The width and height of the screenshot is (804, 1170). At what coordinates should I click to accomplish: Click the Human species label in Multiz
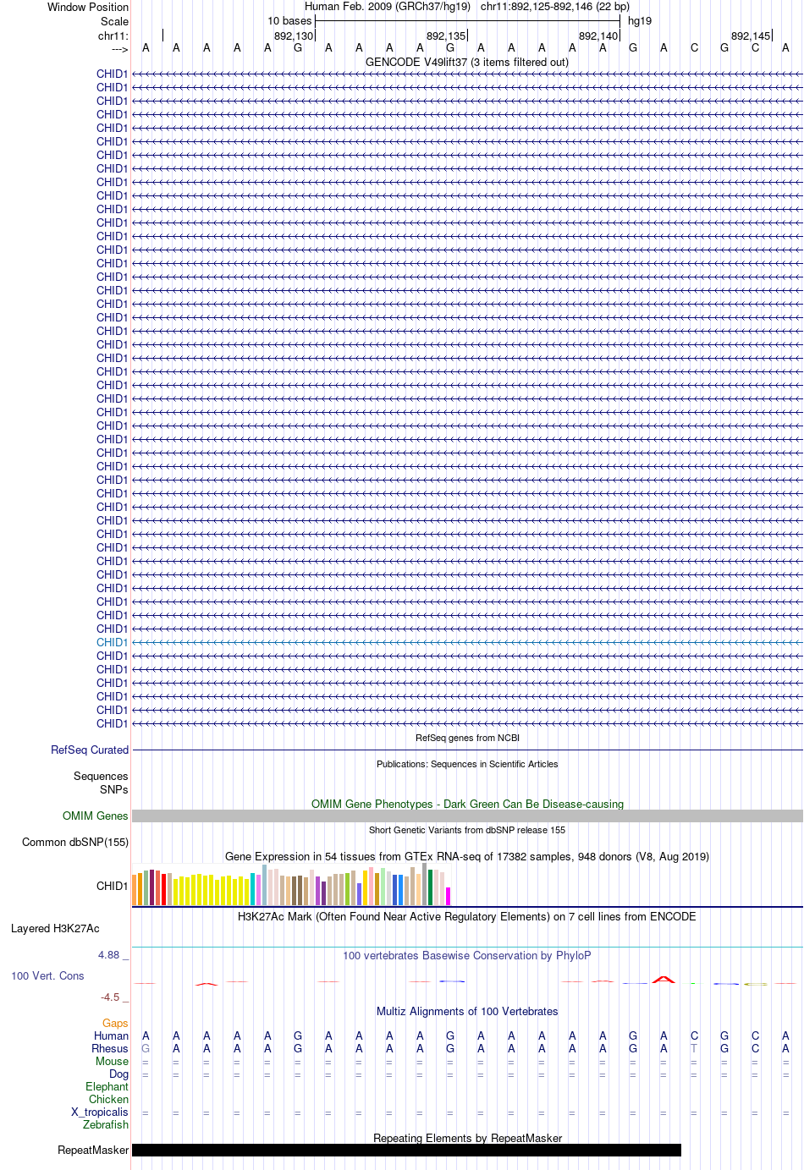click(111, 1035)
